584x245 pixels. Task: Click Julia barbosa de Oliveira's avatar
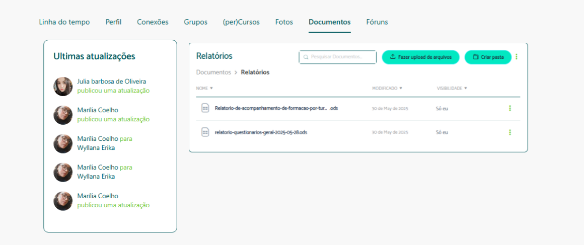click(63, 87)
